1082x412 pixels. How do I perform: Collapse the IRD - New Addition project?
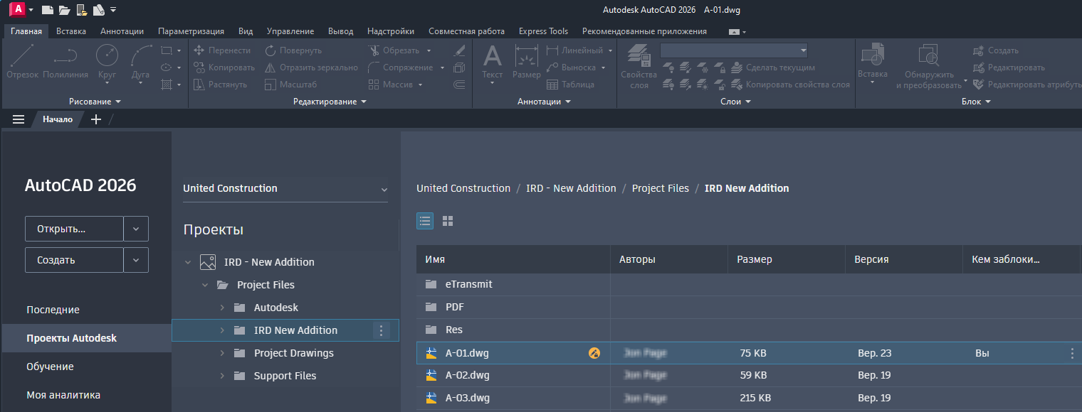point(188,262)
